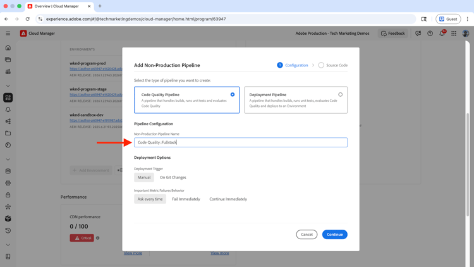Screen dimensions: 474x267
Task: Click the Continue button
Action: coord(334,234)
